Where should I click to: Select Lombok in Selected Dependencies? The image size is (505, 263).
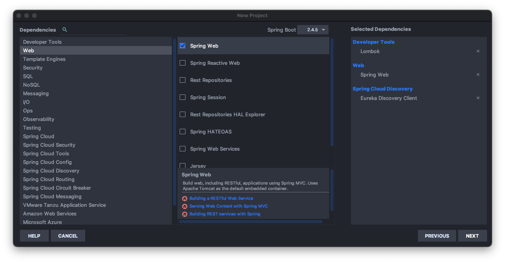(370, 51)
